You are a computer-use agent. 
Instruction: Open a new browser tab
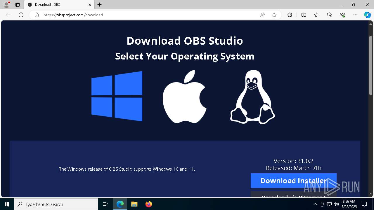tap(100, 5)
